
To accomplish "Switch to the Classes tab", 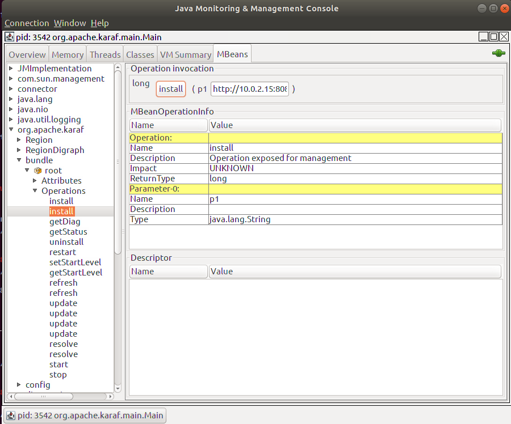I will [x=140, y=54].
